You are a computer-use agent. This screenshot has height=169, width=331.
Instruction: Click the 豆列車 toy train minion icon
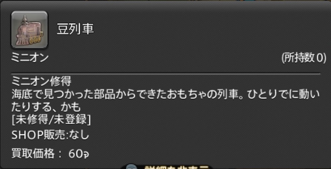[x=29, y=29]
